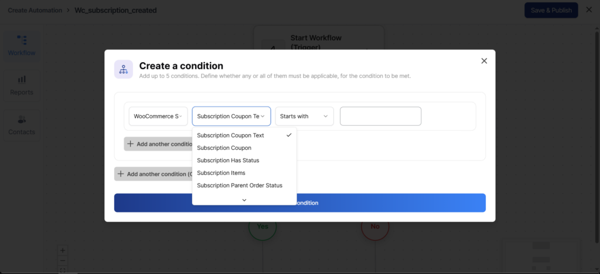Screen dimensions: 600x274
Task: Choose the Subscription Coupon option
Action: click(224, 148)
